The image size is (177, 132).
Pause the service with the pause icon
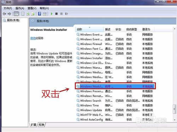(61, 14)
